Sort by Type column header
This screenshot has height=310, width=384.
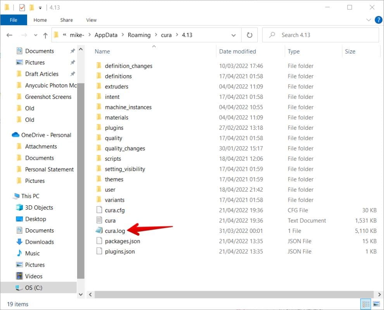(x=293, y=52)
